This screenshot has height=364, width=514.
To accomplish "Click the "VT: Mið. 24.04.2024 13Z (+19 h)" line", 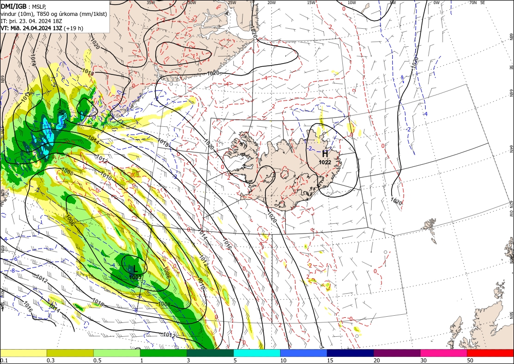I will pos(42,28).
